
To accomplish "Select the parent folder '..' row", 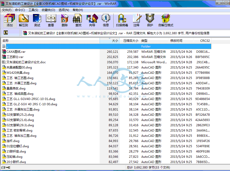I will coord(106,46).
